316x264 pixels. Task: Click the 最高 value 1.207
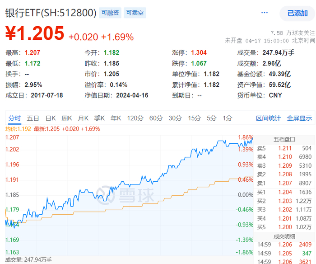tap(32, 53)
